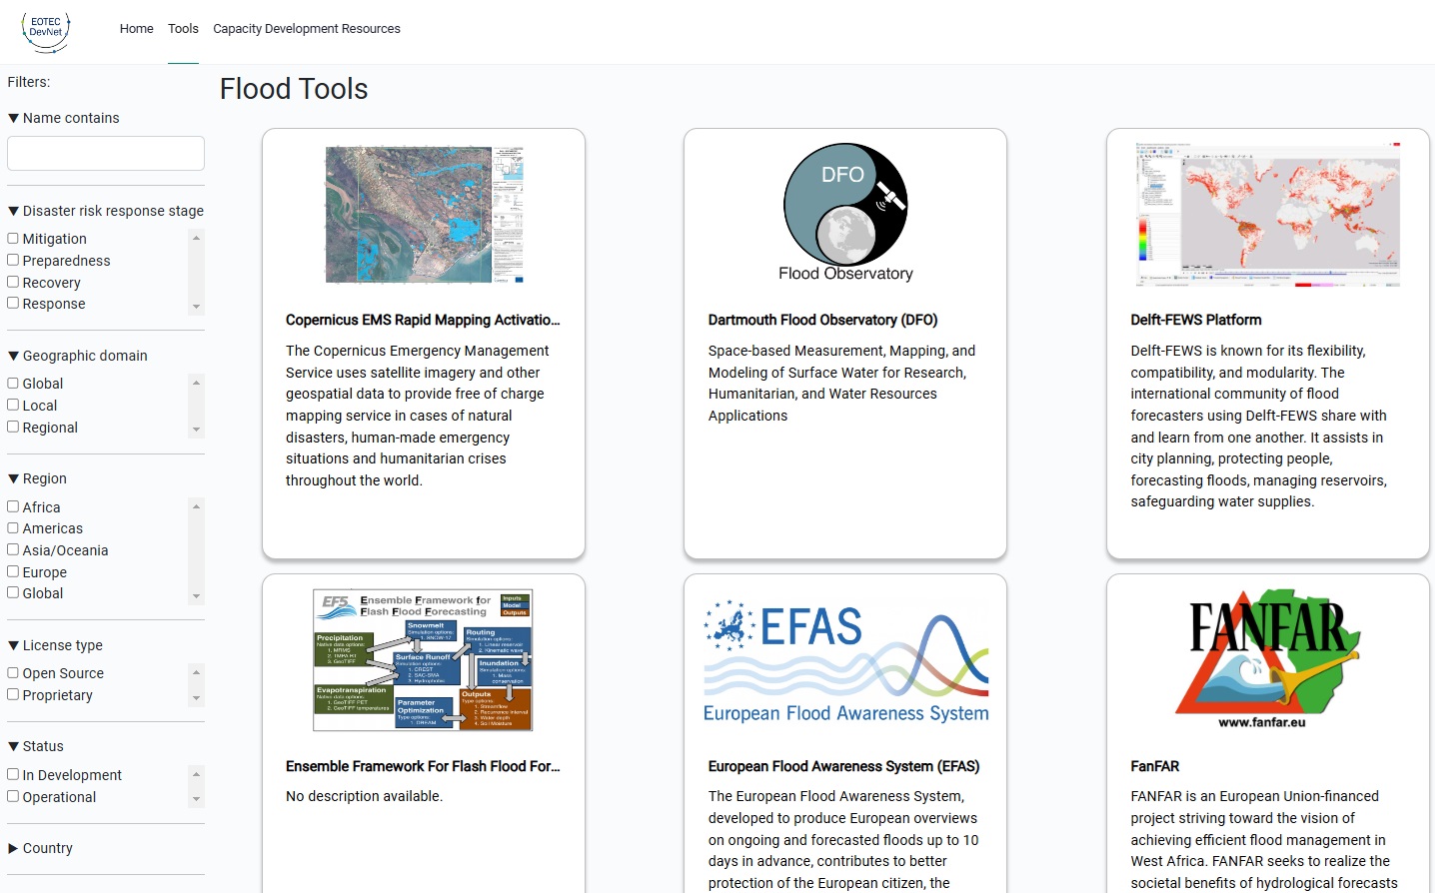
Task: Click the Copernicus EMS flood map thumbnail
Action: coord(423,213)
